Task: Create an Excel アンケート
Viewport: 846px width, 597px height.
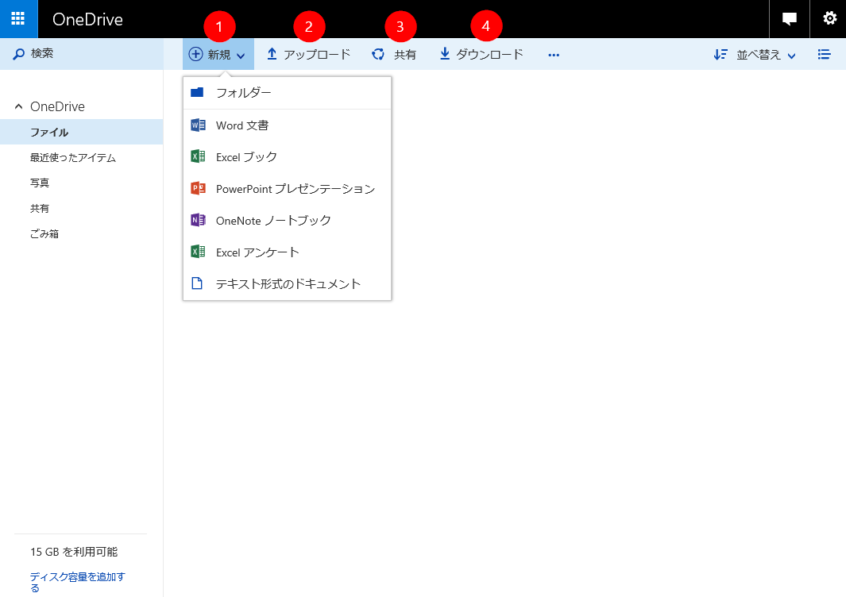Action: 287,252
